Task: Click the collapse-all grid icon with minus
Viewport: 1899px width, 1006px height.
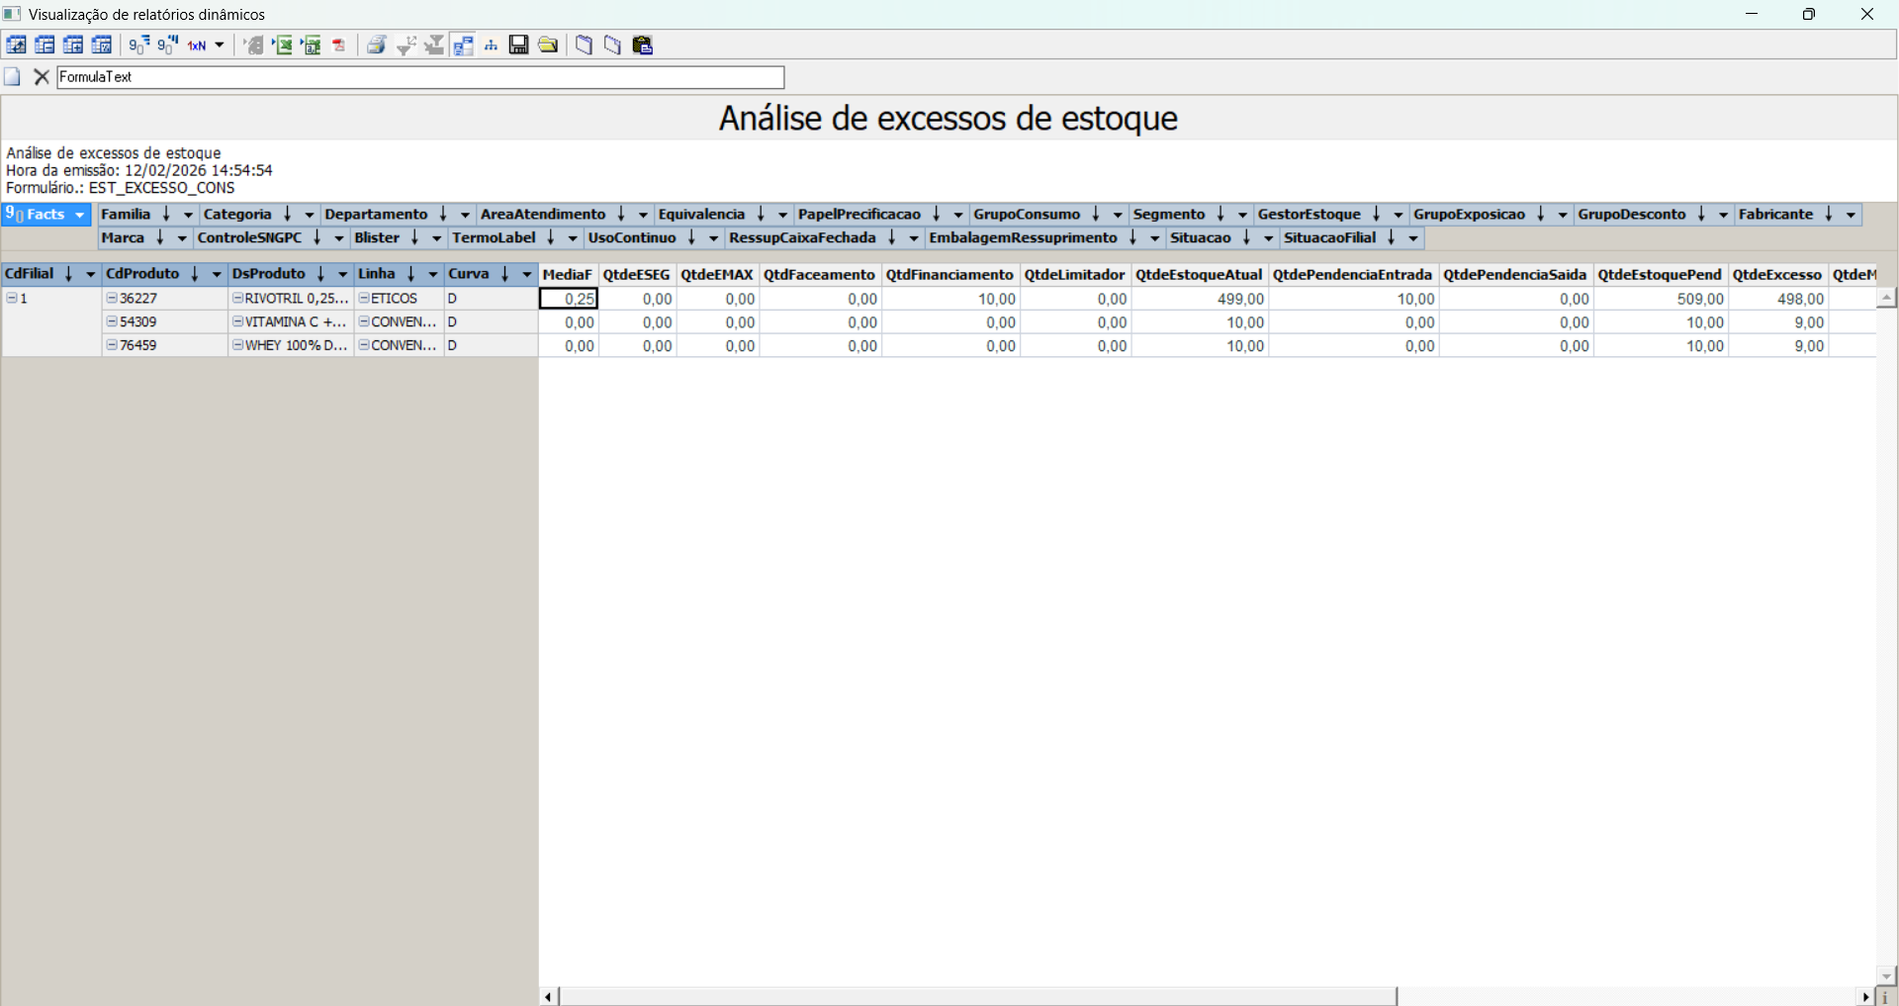Action: point(45,45)
